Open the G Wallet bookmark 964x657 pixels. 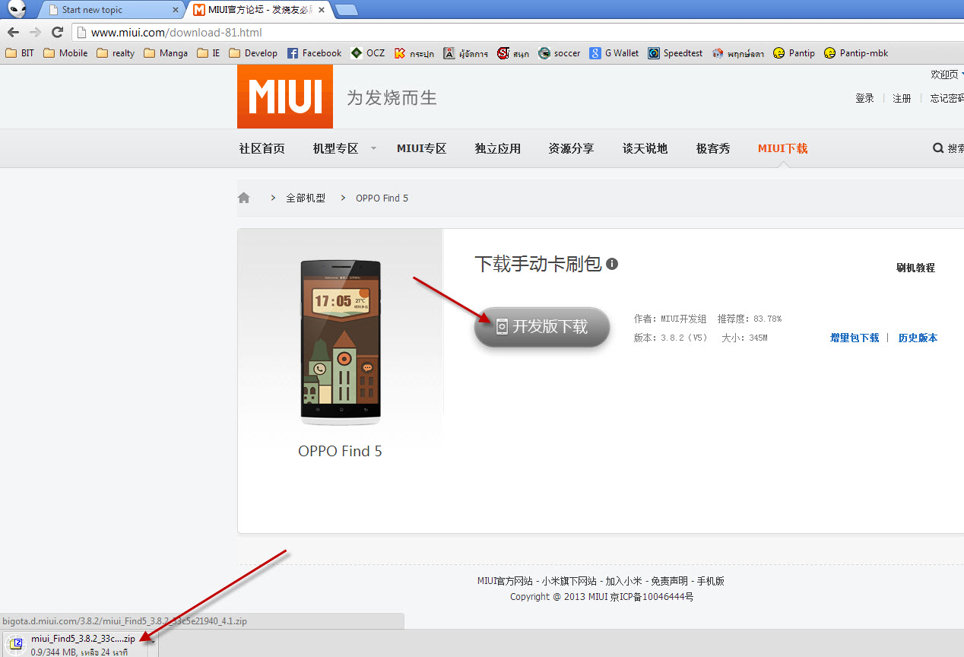click(614, 53)
